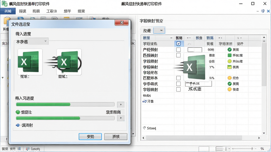The height and width of the screenshot is (152, 271).
Task: Click the orange circle icon in the last table row
Action: click(x=229, y=89)
